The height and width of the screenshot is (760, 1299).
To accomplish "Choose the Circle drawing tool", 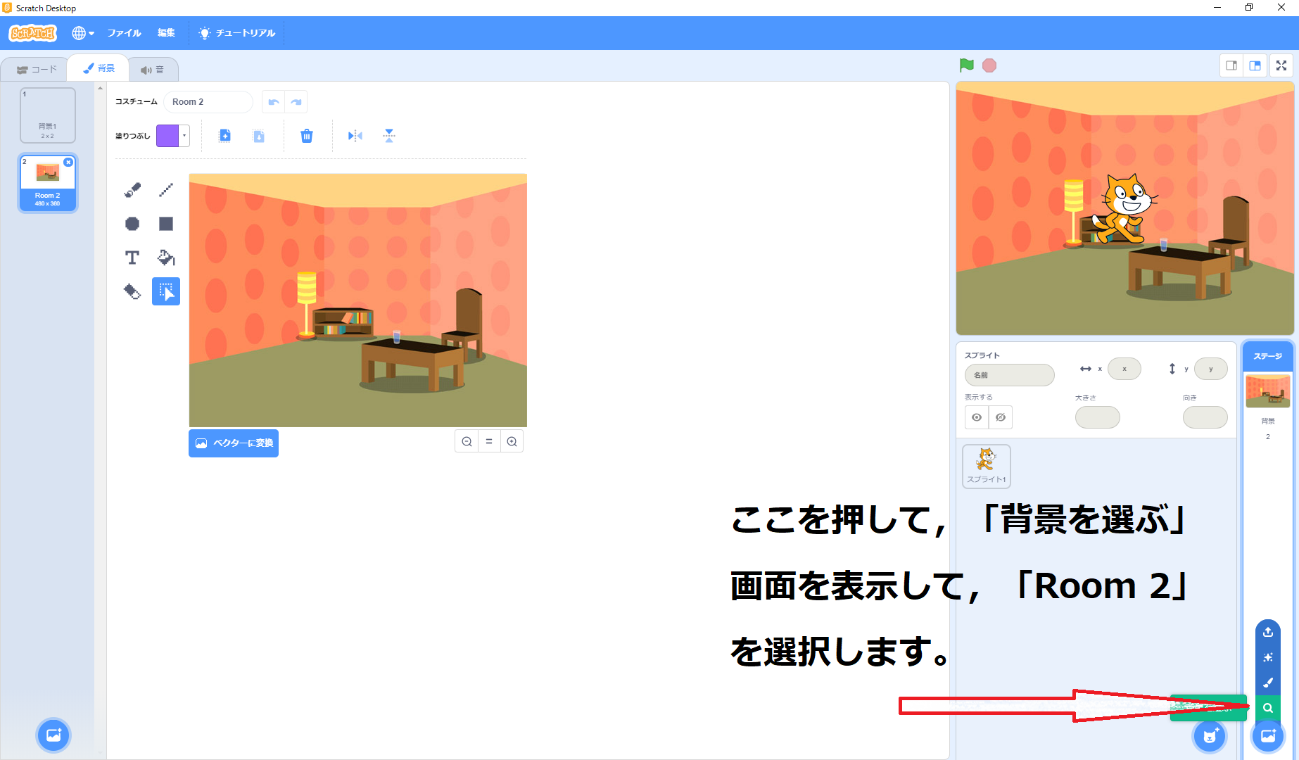I will [x=132, y=224].
